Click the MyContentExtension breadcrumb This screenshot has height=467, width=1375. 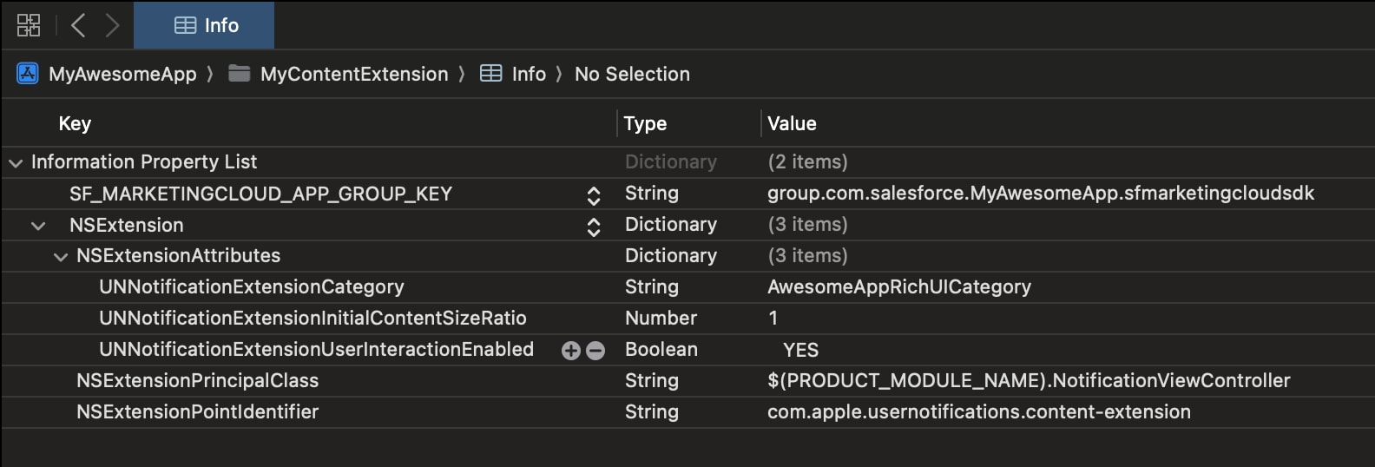354,74
